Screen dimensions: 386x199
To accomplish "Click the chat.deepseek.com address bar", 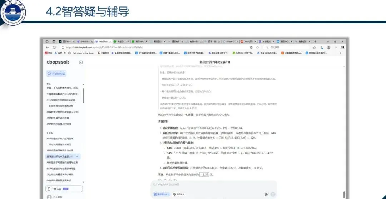I will coord(158,47).
